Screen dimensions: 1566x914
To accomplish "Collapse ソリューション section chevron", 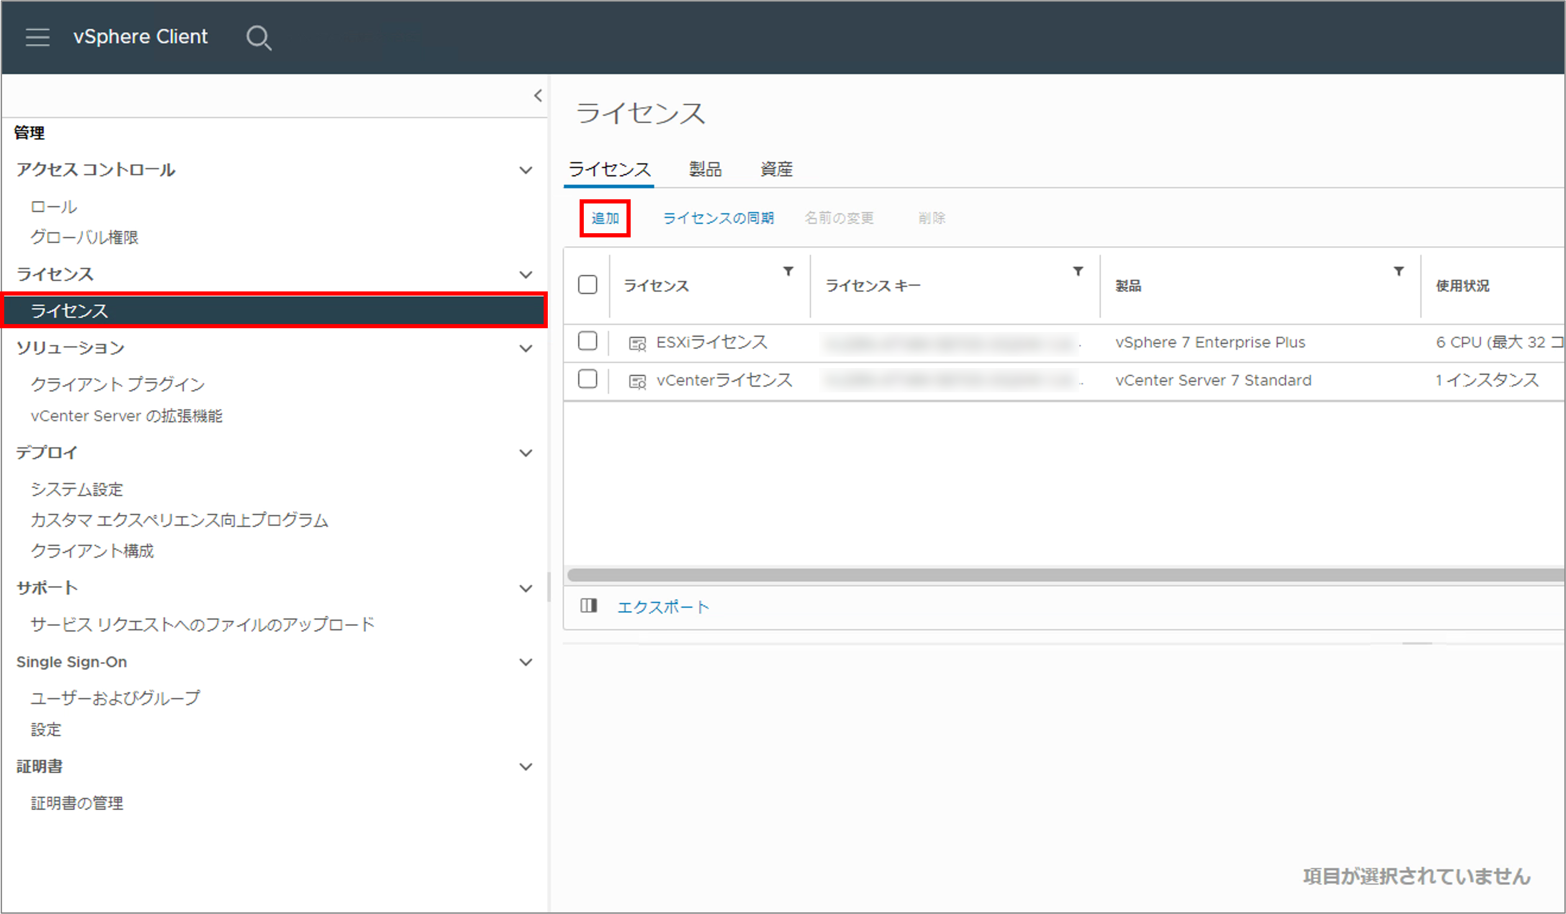I will coord(526,348).
